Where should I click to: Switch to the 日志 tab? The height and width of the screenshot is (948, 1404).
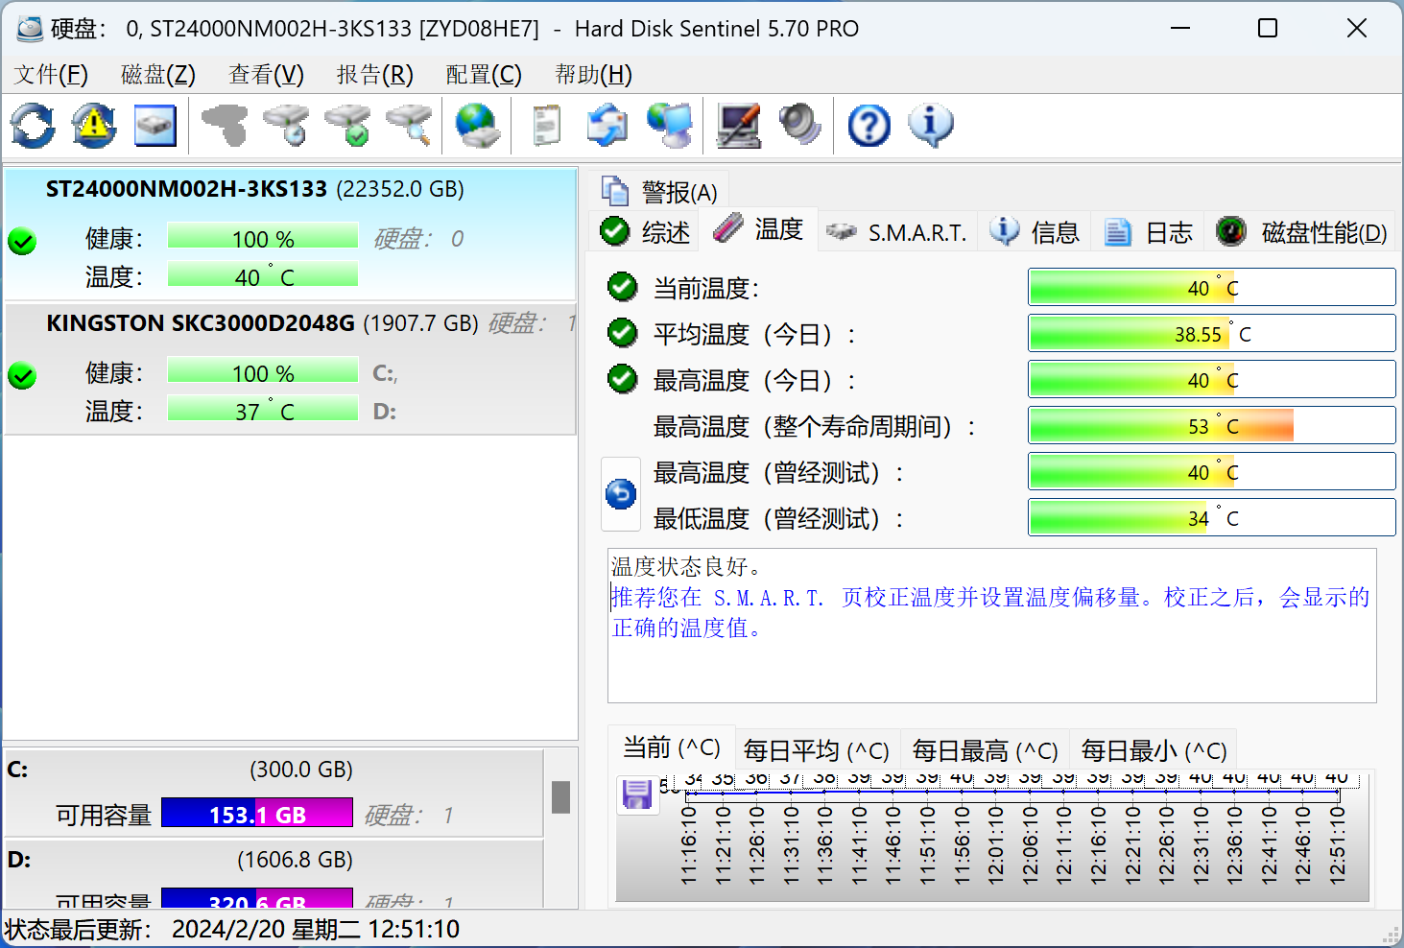(x=1148, y=232)
